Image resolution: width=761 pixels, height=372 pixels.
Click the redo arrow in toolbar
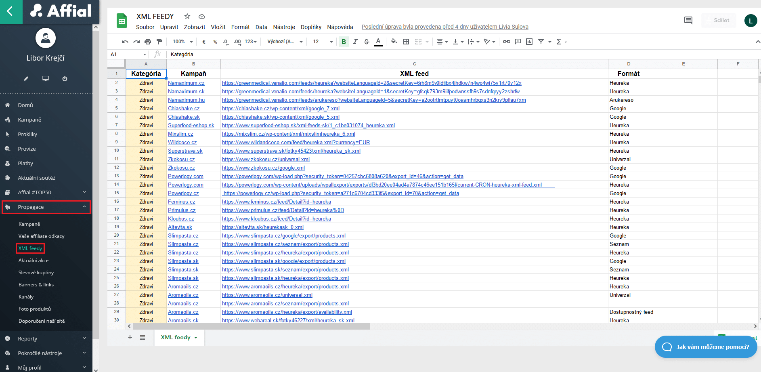point(136,42)
